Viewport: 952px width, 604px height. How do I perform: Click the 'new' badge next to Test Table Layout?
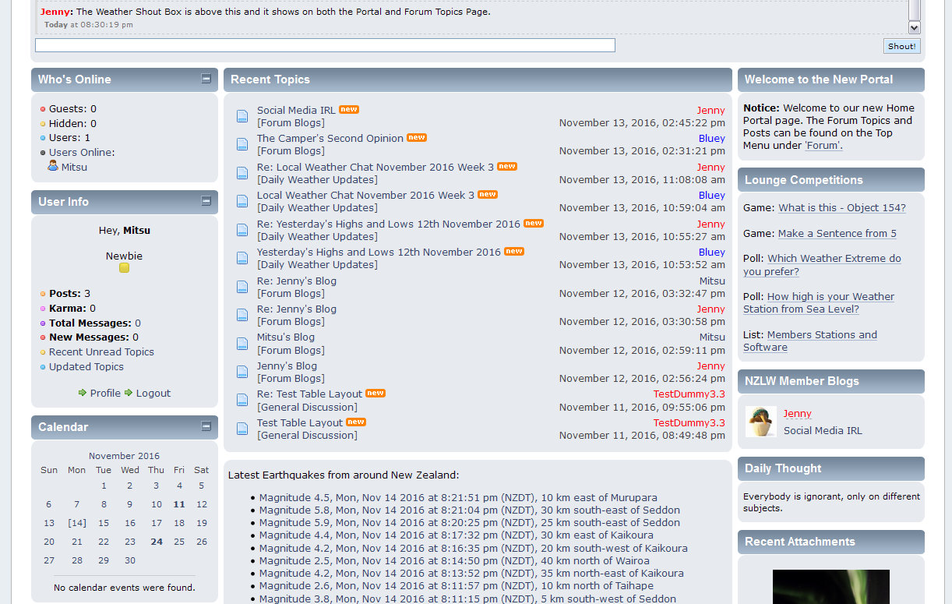(x=356, y=422)
